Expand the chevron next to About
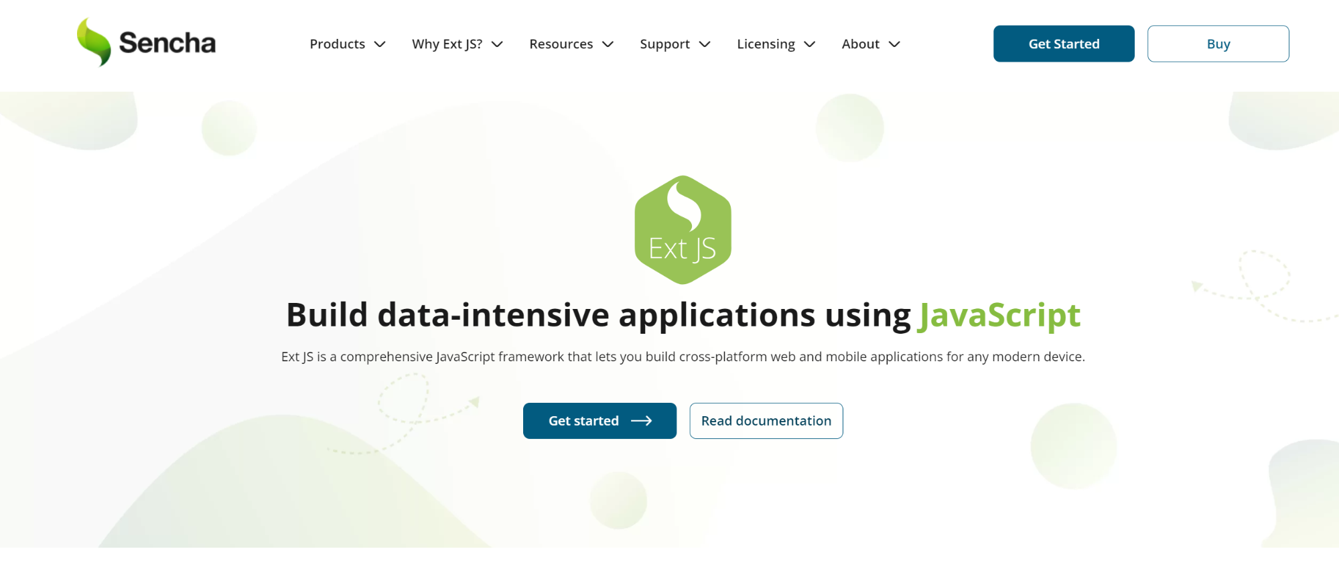The image size is (1339, 567). point(894,44)
